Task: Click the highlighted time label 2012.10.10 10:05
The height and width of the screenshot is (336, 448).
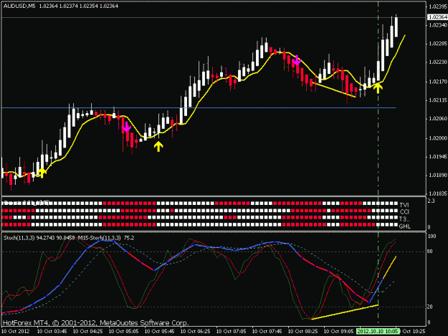Action: click(x=378, y=332)
